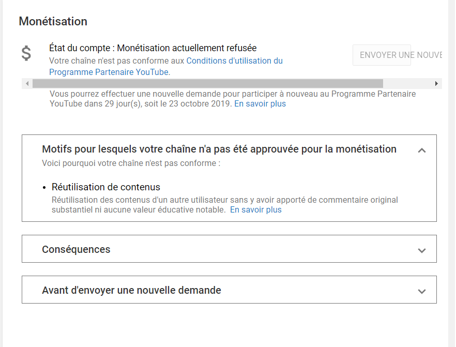Click the Avant d'envoyer une nouvelle demande heading
The width and height of the screenshot is (456, 347).
(x=131, y=290)
